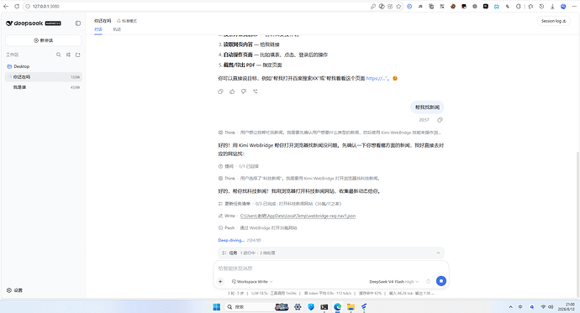Stop generation with the blue button
The image size is (580, 313).
441,281
